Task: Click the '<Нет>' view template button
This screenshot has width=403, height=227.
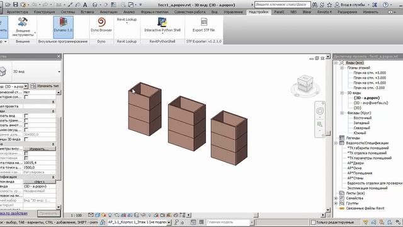Action: [39, 182]
